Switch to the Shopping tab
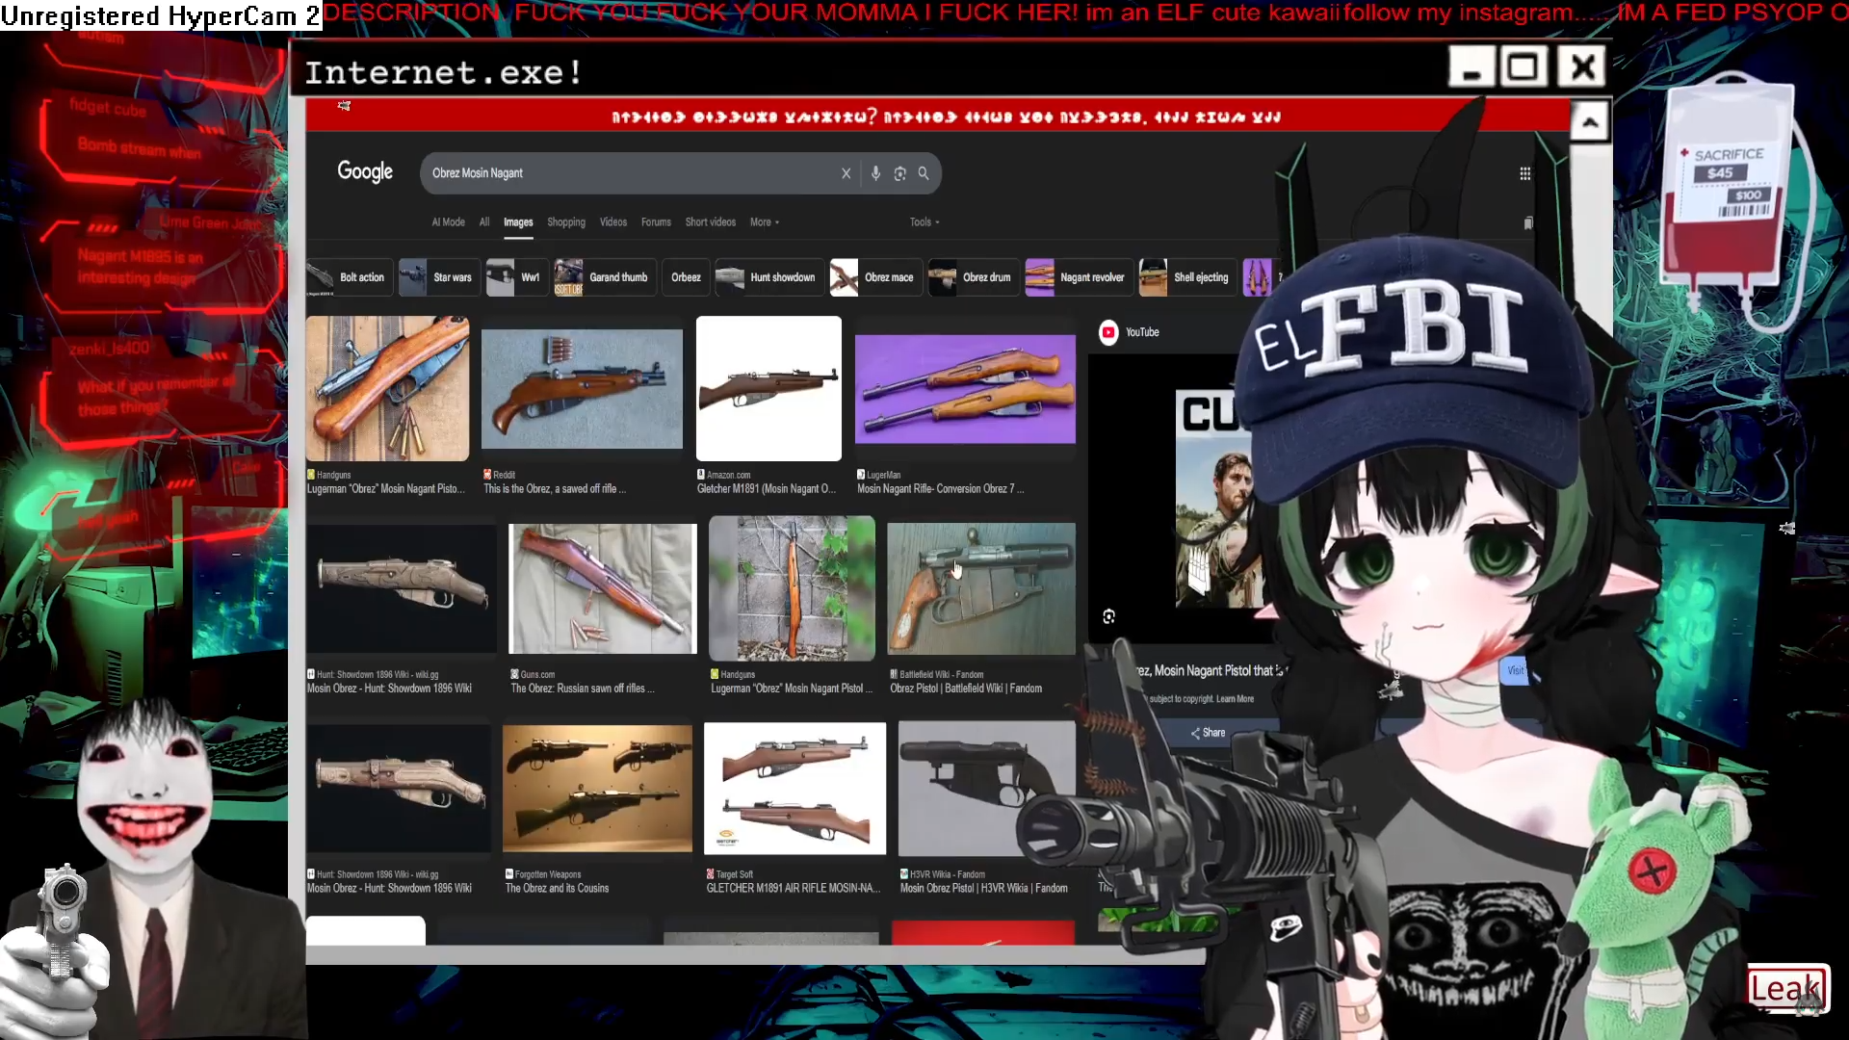The image size is (1849, 1040). pyautogui.click(x=566, y=222)
